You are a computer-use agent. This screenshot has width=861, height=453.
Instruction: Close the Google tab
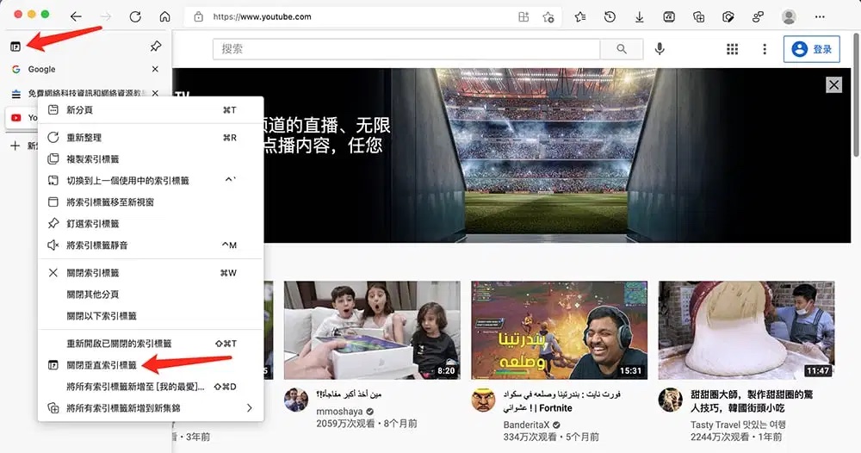(155, 69)
